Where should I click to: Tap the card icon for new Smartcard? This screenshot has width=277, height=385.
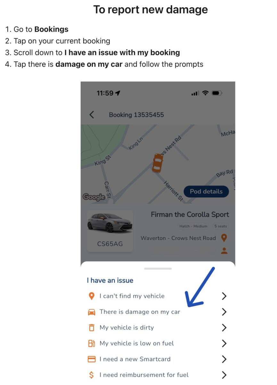coord(92,359)
